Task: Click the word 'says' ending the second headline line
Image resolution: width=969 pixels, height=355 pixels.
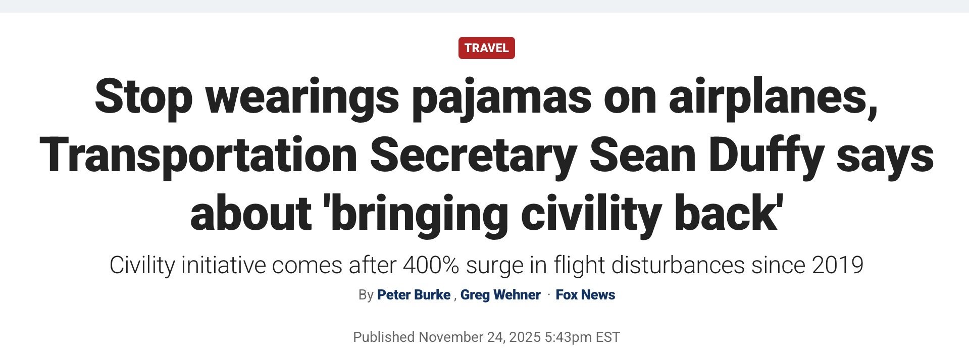Action: pos(885,158)
